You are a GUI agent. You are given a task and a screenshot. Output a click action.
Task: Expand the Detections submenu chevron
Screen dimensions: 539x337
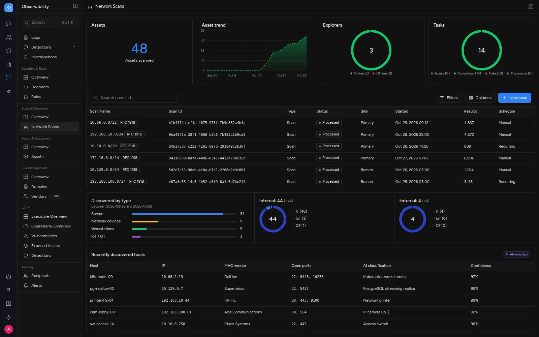[74, 47]
